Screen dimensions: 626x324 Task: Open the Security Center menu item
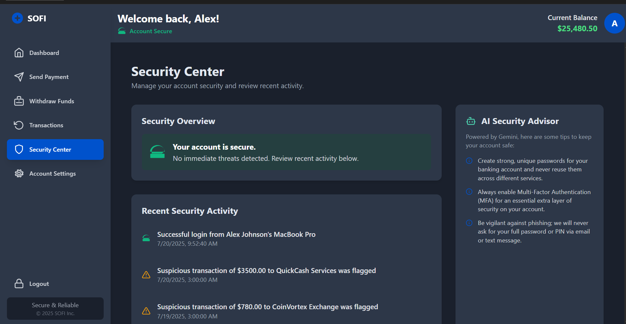tap(55, 150)
